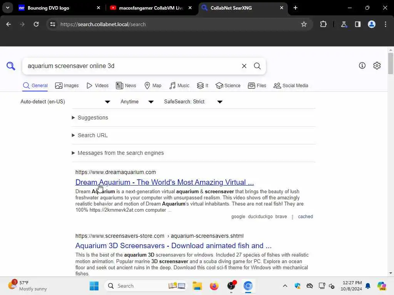Submit search with the magnifier button
This screenshot has height=295, width=394.
[x=257, y=66]
